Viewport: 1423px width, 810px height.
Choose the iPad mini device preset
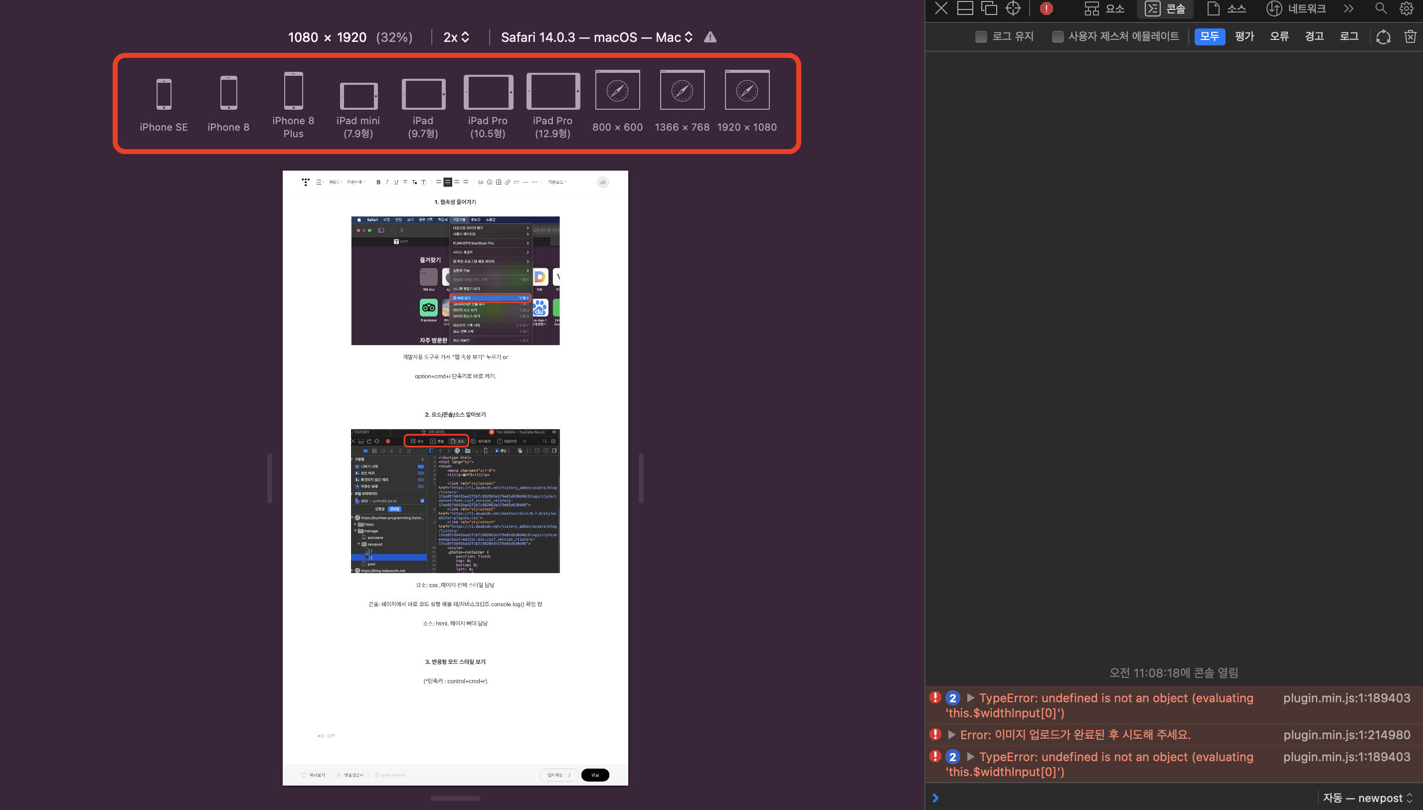358,96
